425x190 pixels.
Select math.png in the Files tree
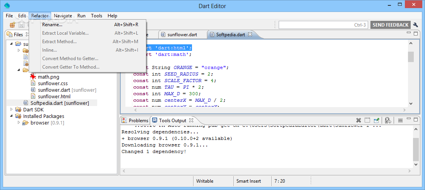point(48,77)
